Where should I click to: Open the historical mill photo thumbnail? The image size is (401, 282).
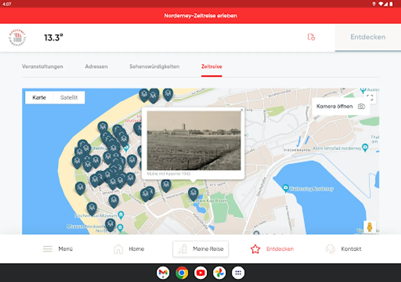[194, 140]
